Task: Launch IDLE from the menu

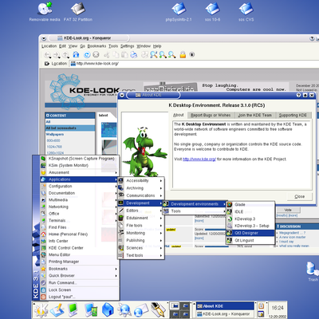Action: 250,212
